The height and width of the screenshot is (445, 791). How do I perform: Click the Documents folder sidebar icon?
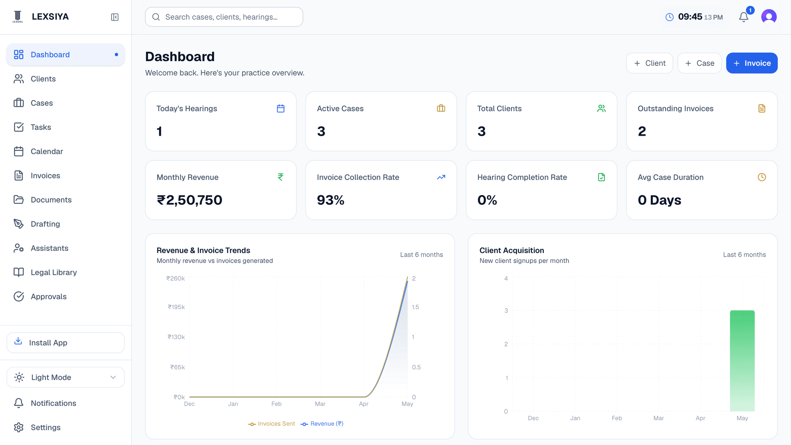click(19, 199)
